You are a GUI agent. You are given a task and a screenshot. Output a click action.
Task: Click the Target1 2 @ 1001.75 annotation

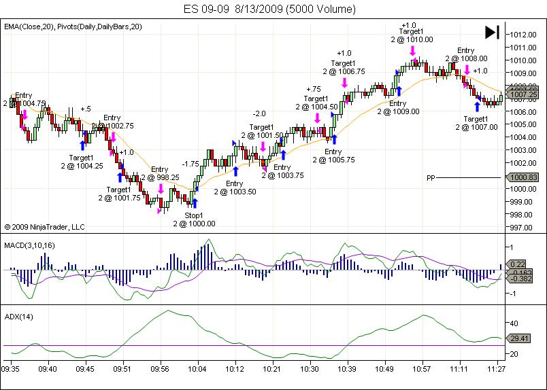click(x=119, y=194)
